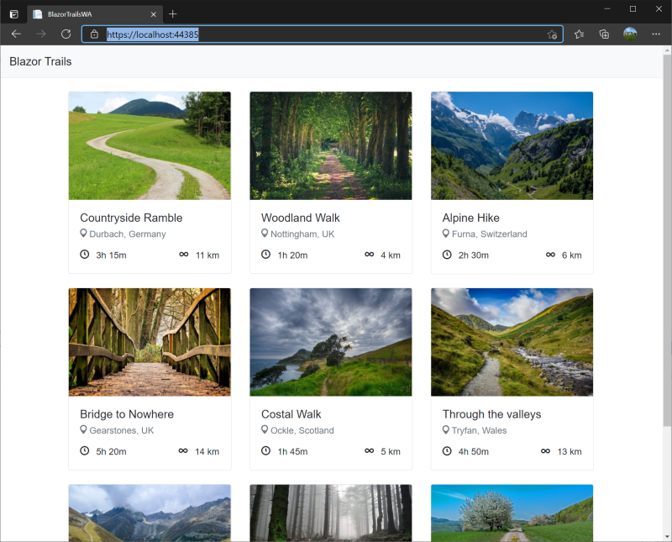Click the Blazor Trails navbar brand

[x=40, y=61]
